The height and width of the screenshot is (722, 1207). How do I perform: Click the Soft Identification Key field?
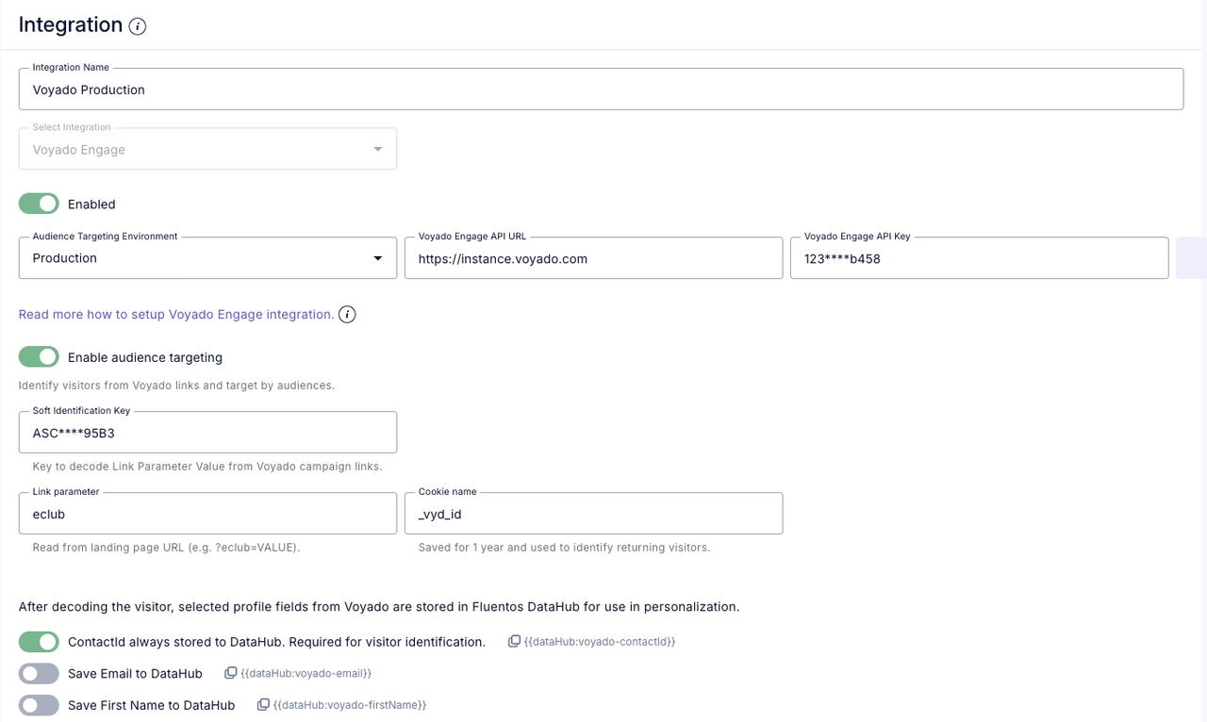[207, 433]
